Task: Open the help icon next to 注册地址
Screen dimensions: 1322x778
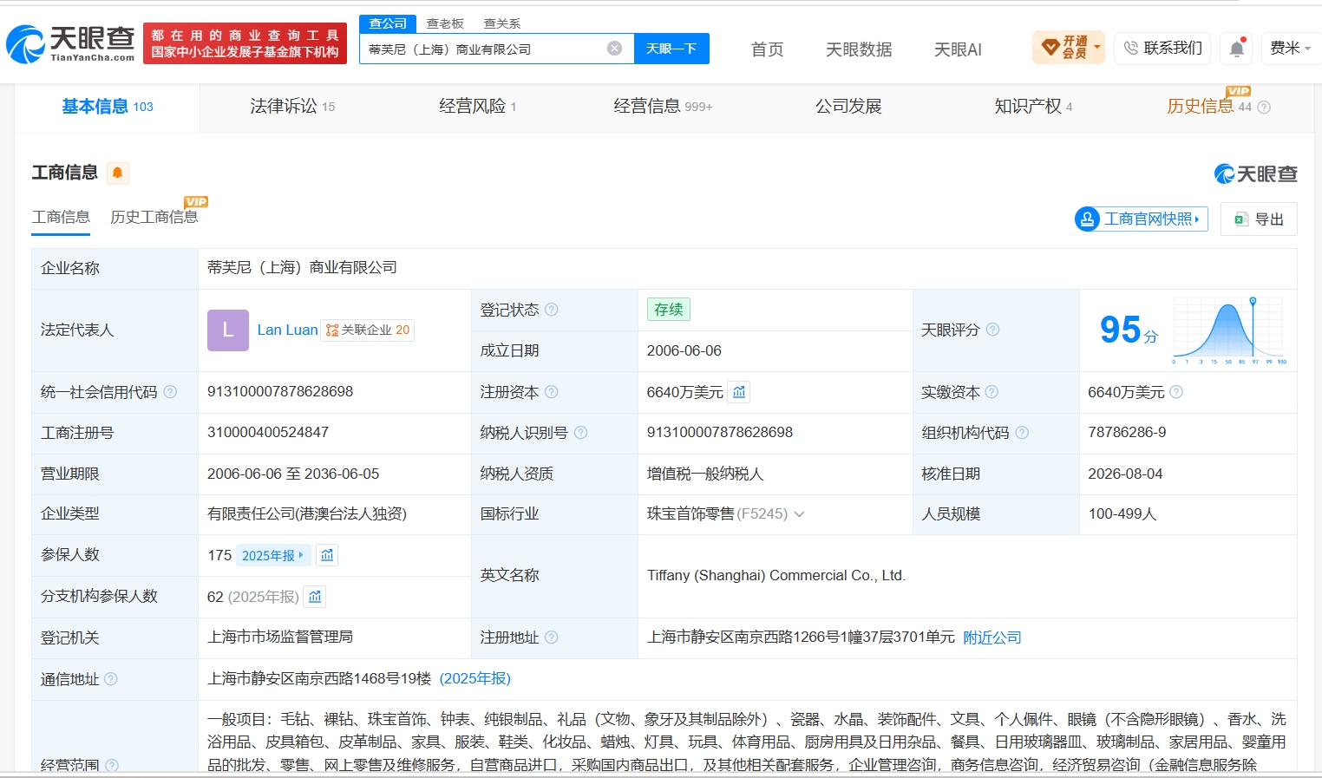Action: point(552,637)
